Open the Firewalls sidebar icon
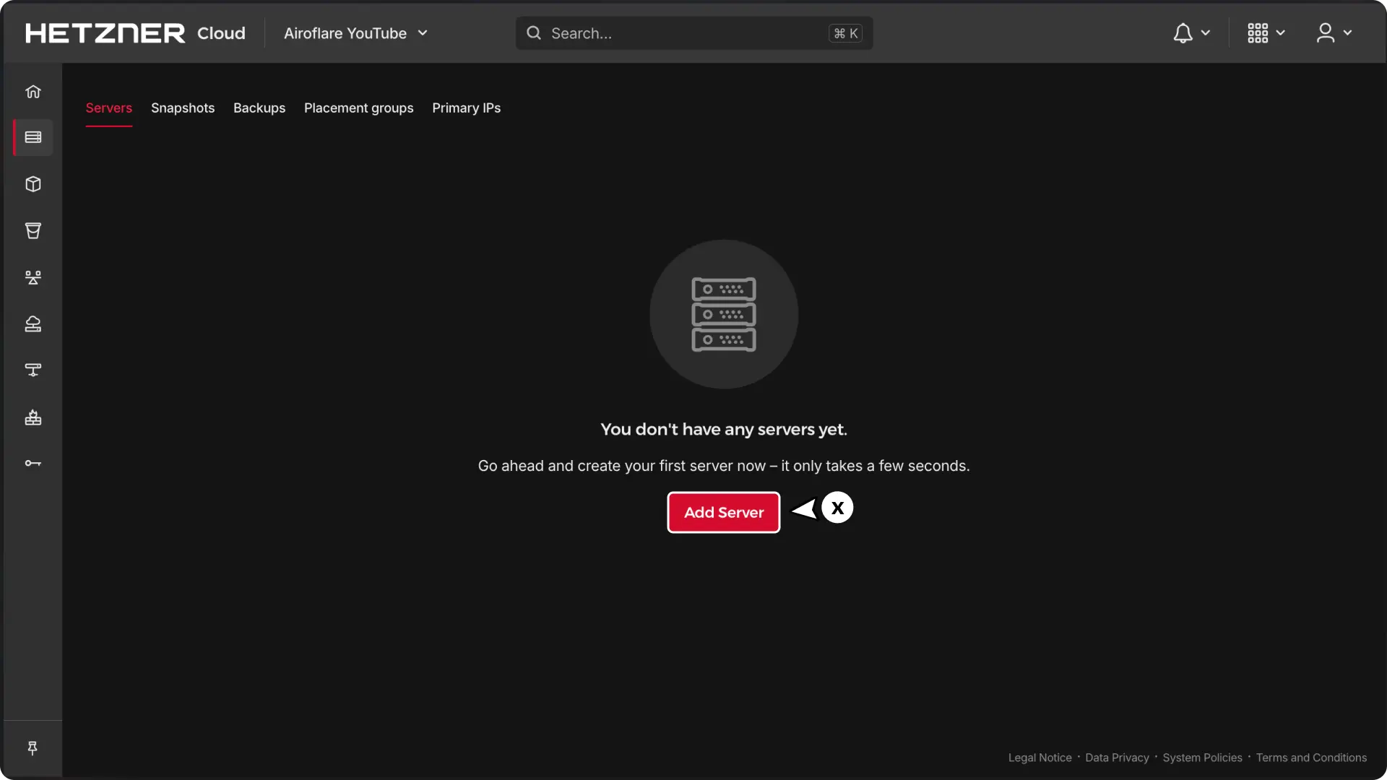This screenshot has height=780, width=1387. (33, 417)
